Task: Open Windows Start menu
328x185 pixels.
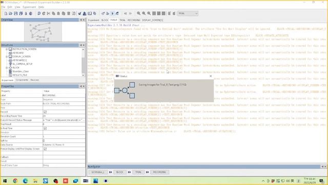Action: click(5, 181)
